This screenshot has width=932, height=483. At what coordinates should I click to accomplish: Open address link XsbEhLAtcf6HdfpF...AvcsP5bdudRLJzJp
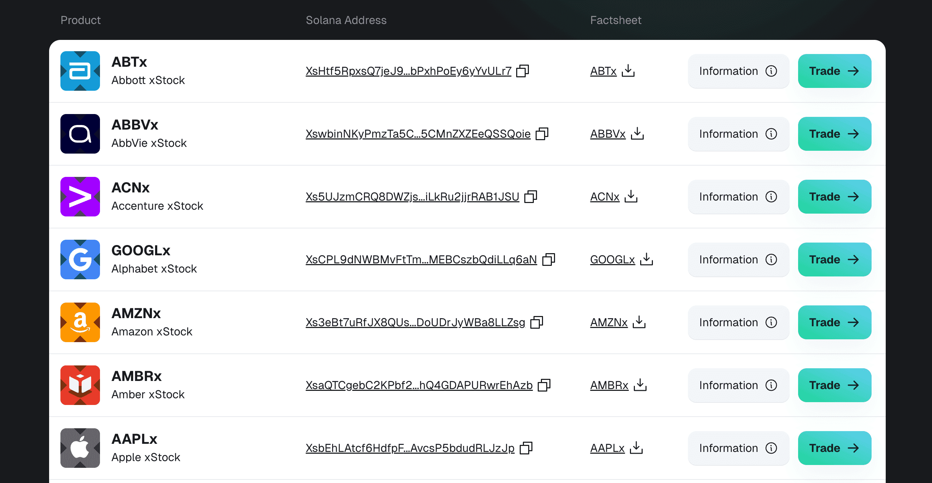point(410,448)
